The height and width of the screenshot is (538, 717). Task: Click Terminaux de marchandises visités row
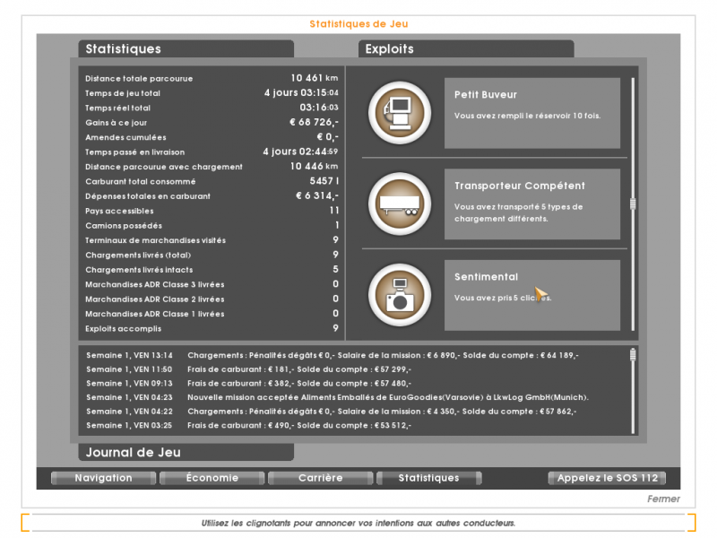click(212, 240)
